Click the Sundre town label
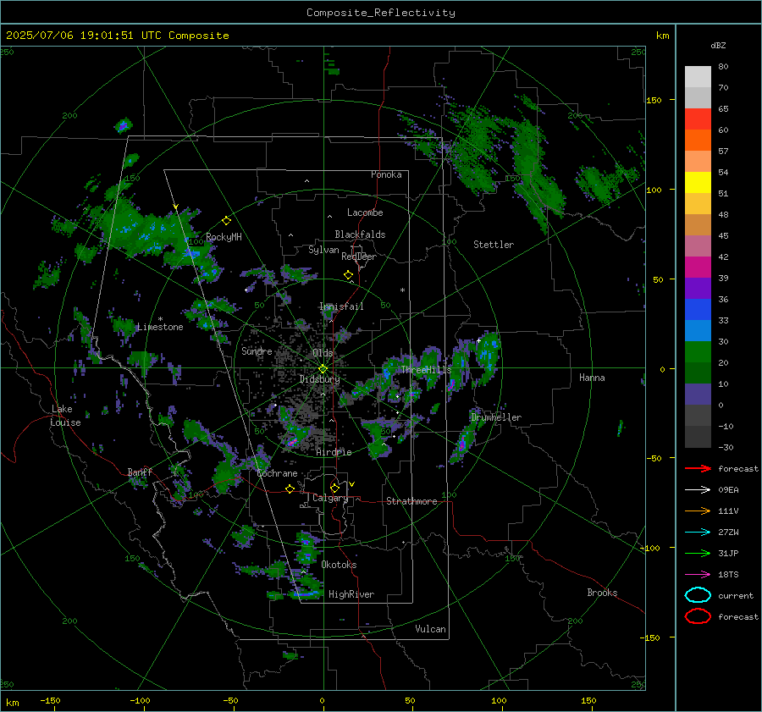Image resolution: width=762 pixels, height=712 pixels. pos(257,351)
